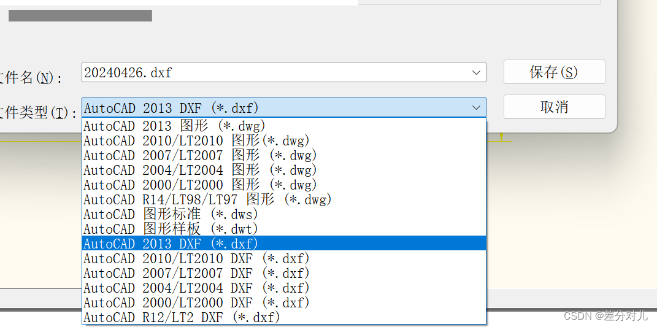Select AutoCAD 图形标准 (*.dws) format

(x=284, y=214)
